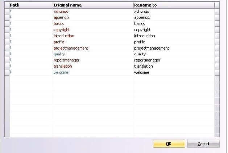Edit the basics entry in Rename to
This screenshot has width=228, height=153.
point(140,24)
